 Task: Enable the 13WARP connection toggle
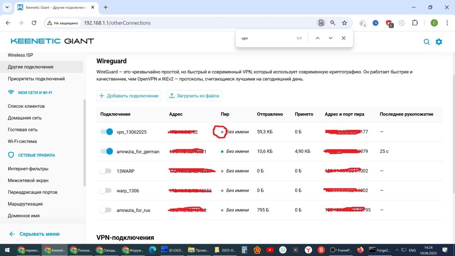[x=105, y=171]
